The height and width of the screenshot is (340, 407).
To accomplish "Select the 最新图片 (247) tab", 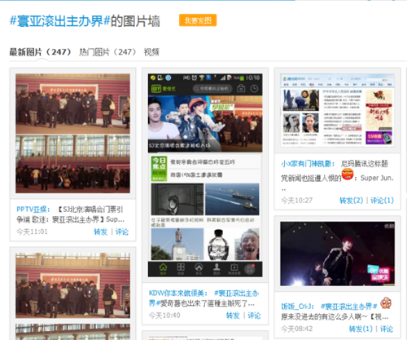I will 41,52.
